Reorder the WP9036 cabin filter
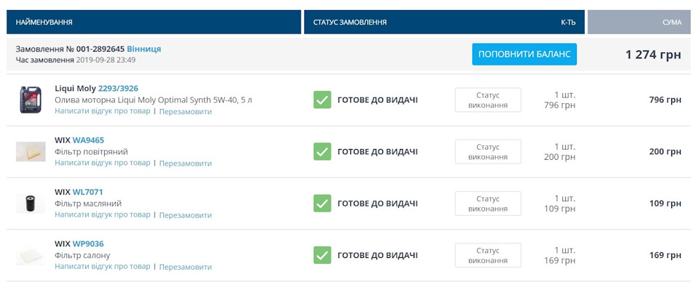This screenshot has height=282, width=699. [x=186, y=267]
